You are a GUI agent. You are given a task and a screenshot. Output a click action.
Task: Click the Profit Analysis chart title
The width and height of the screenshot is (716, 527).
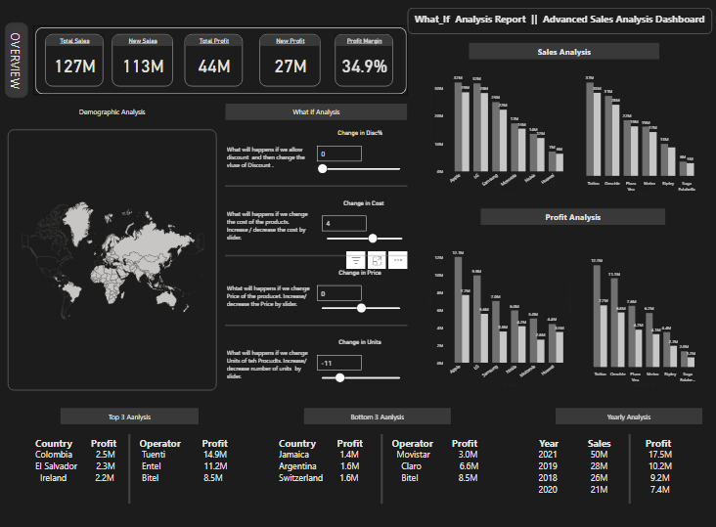572,216
